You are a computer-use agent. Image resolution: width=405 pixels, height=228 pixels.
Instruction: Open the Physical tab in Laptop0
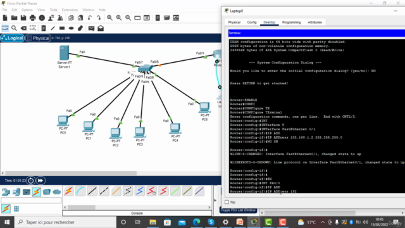(234, 22)
